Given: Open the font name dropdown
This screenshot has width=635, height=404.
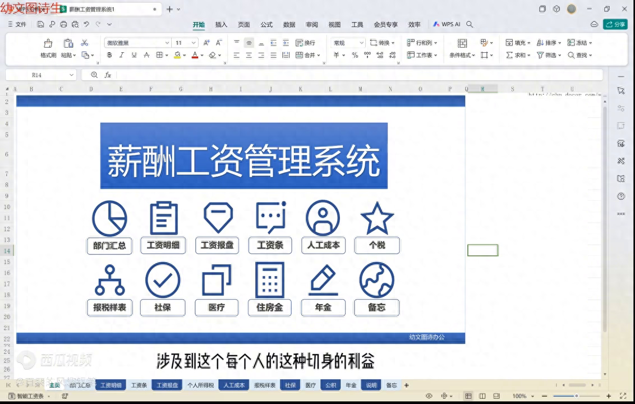Looking at the screenshot, I should coord(167,43).
